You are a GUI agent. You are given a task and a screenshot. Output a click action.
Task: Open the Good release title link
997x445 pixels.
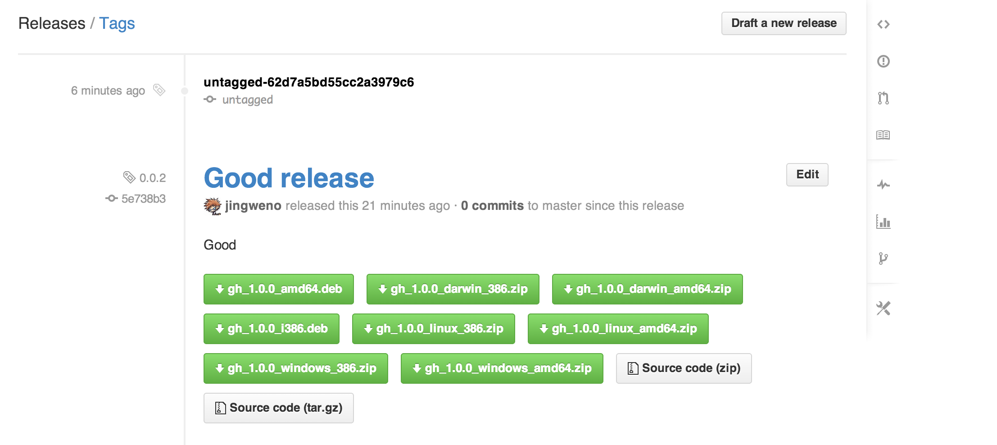tap(289, 178)
